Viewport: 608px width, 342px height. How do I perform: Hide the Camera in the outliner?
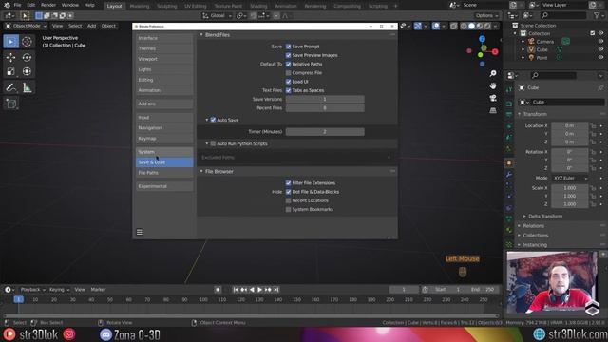[x=600, y=42]
